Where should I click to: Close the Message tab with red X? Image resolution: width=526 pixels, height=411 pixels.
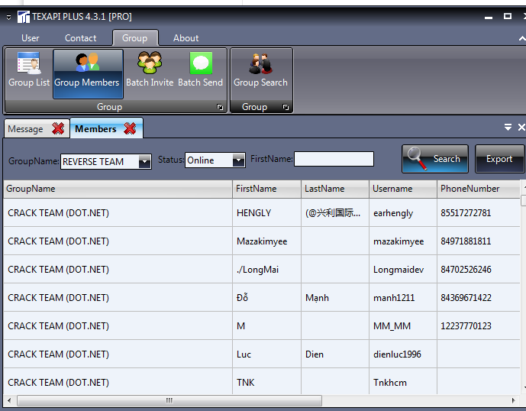point(58,129)
